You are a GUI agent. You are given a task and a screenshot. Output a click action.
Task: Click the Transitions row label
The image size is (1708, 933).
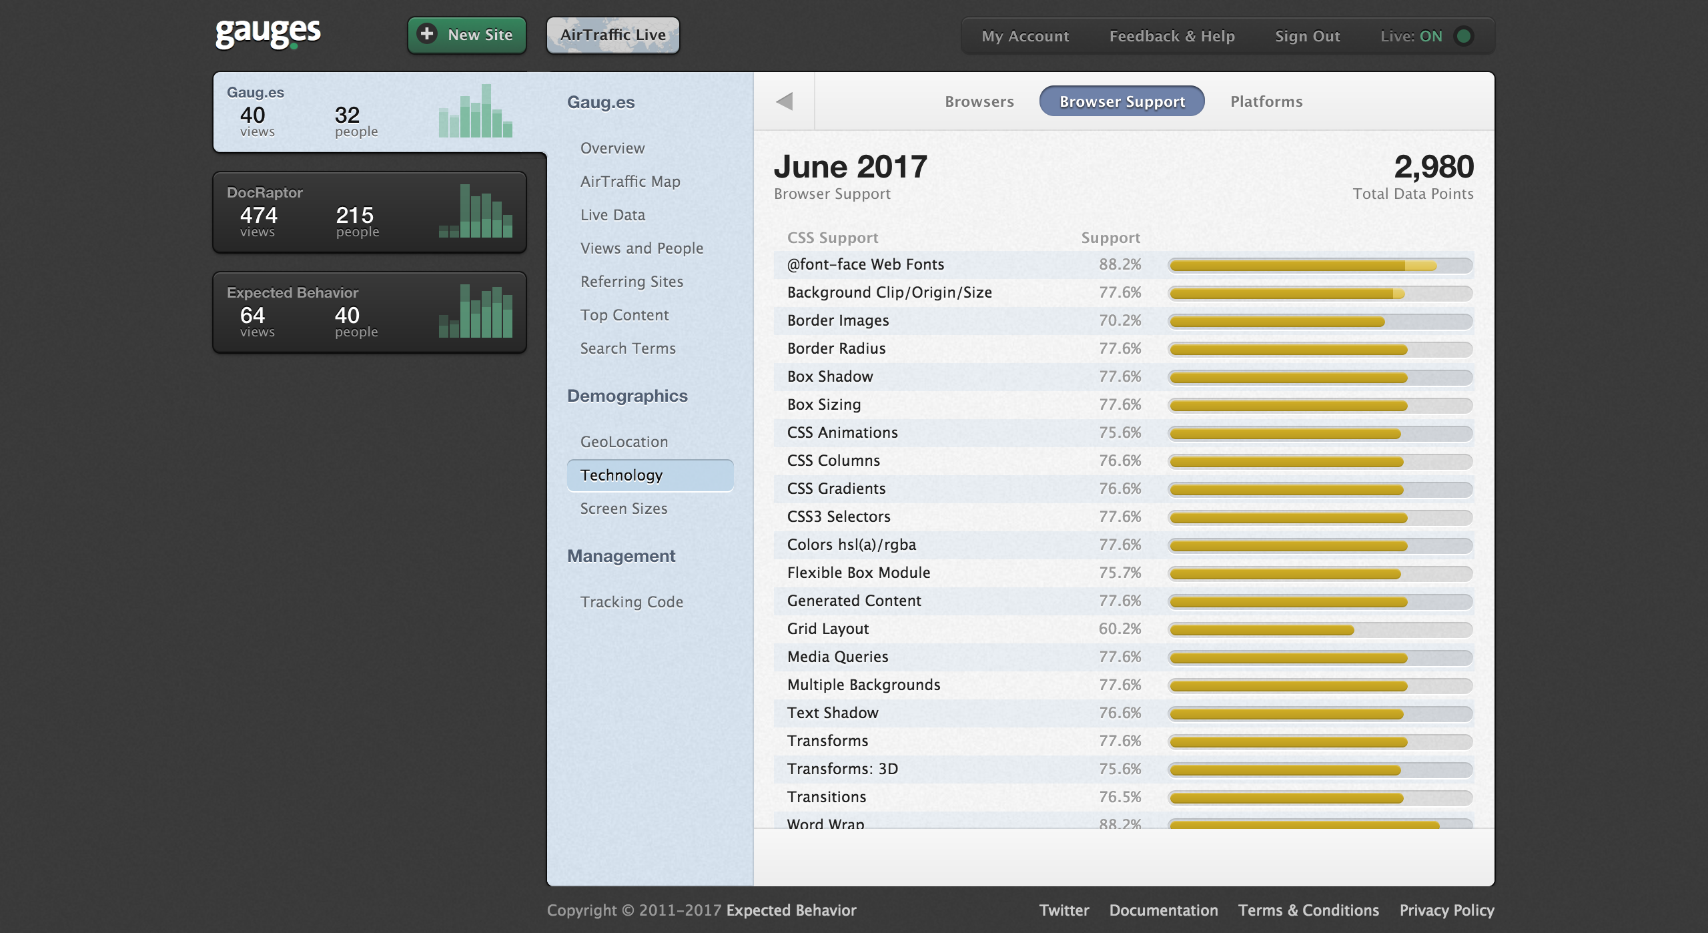827,797
